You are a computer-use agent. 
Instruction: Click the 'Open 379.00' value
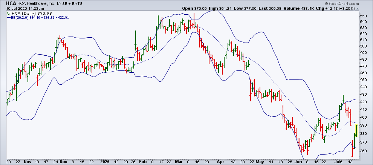pyautogui.click(x=194, y=8)
